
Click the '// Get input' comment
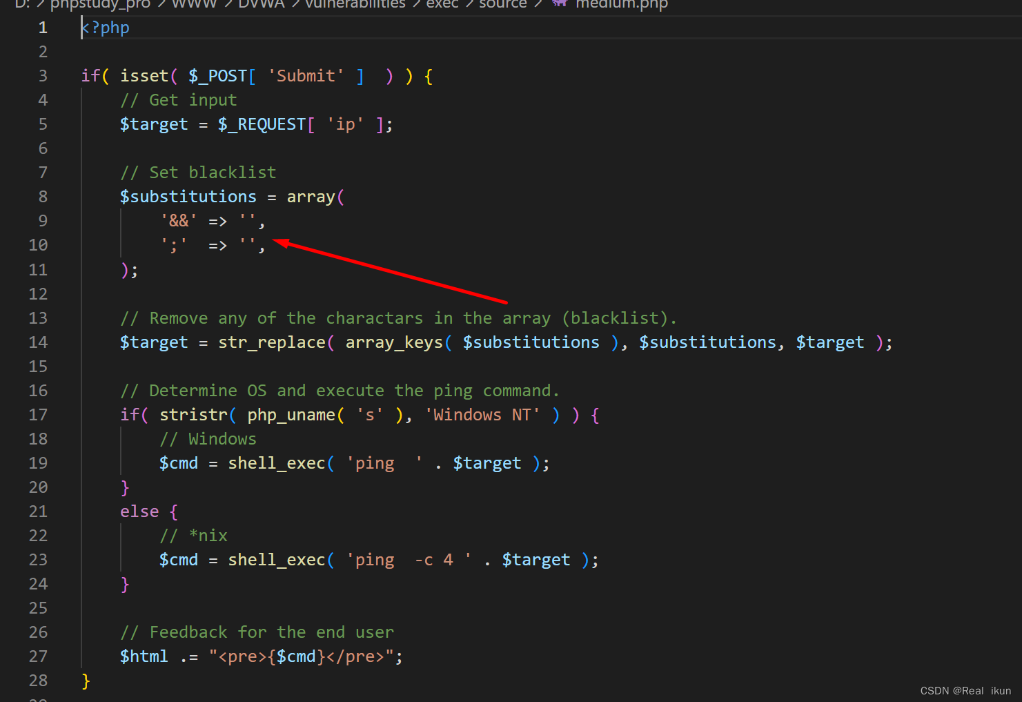pos(179,100)
